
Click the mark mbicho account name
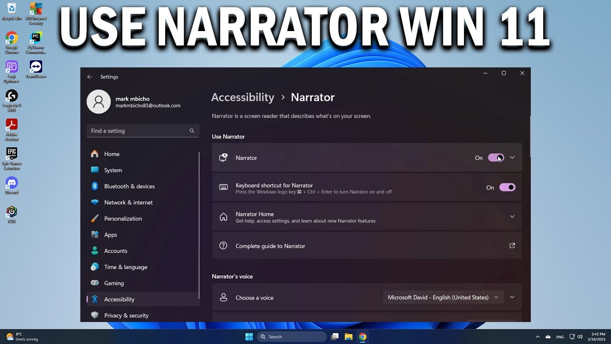pos(132,99)
